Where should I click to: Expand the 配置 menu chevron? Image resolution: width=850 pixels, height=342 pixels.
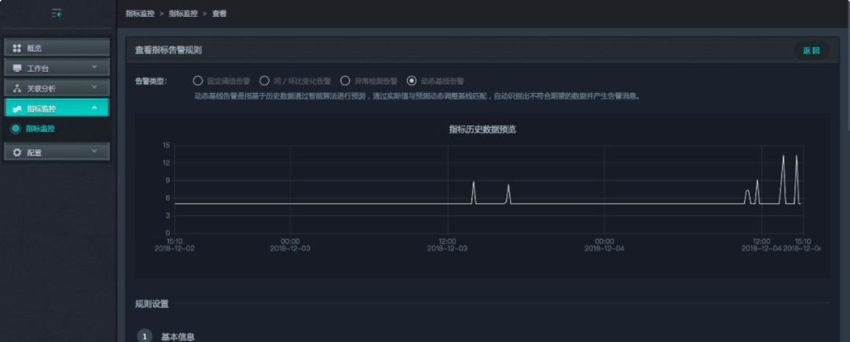(94, 151)
